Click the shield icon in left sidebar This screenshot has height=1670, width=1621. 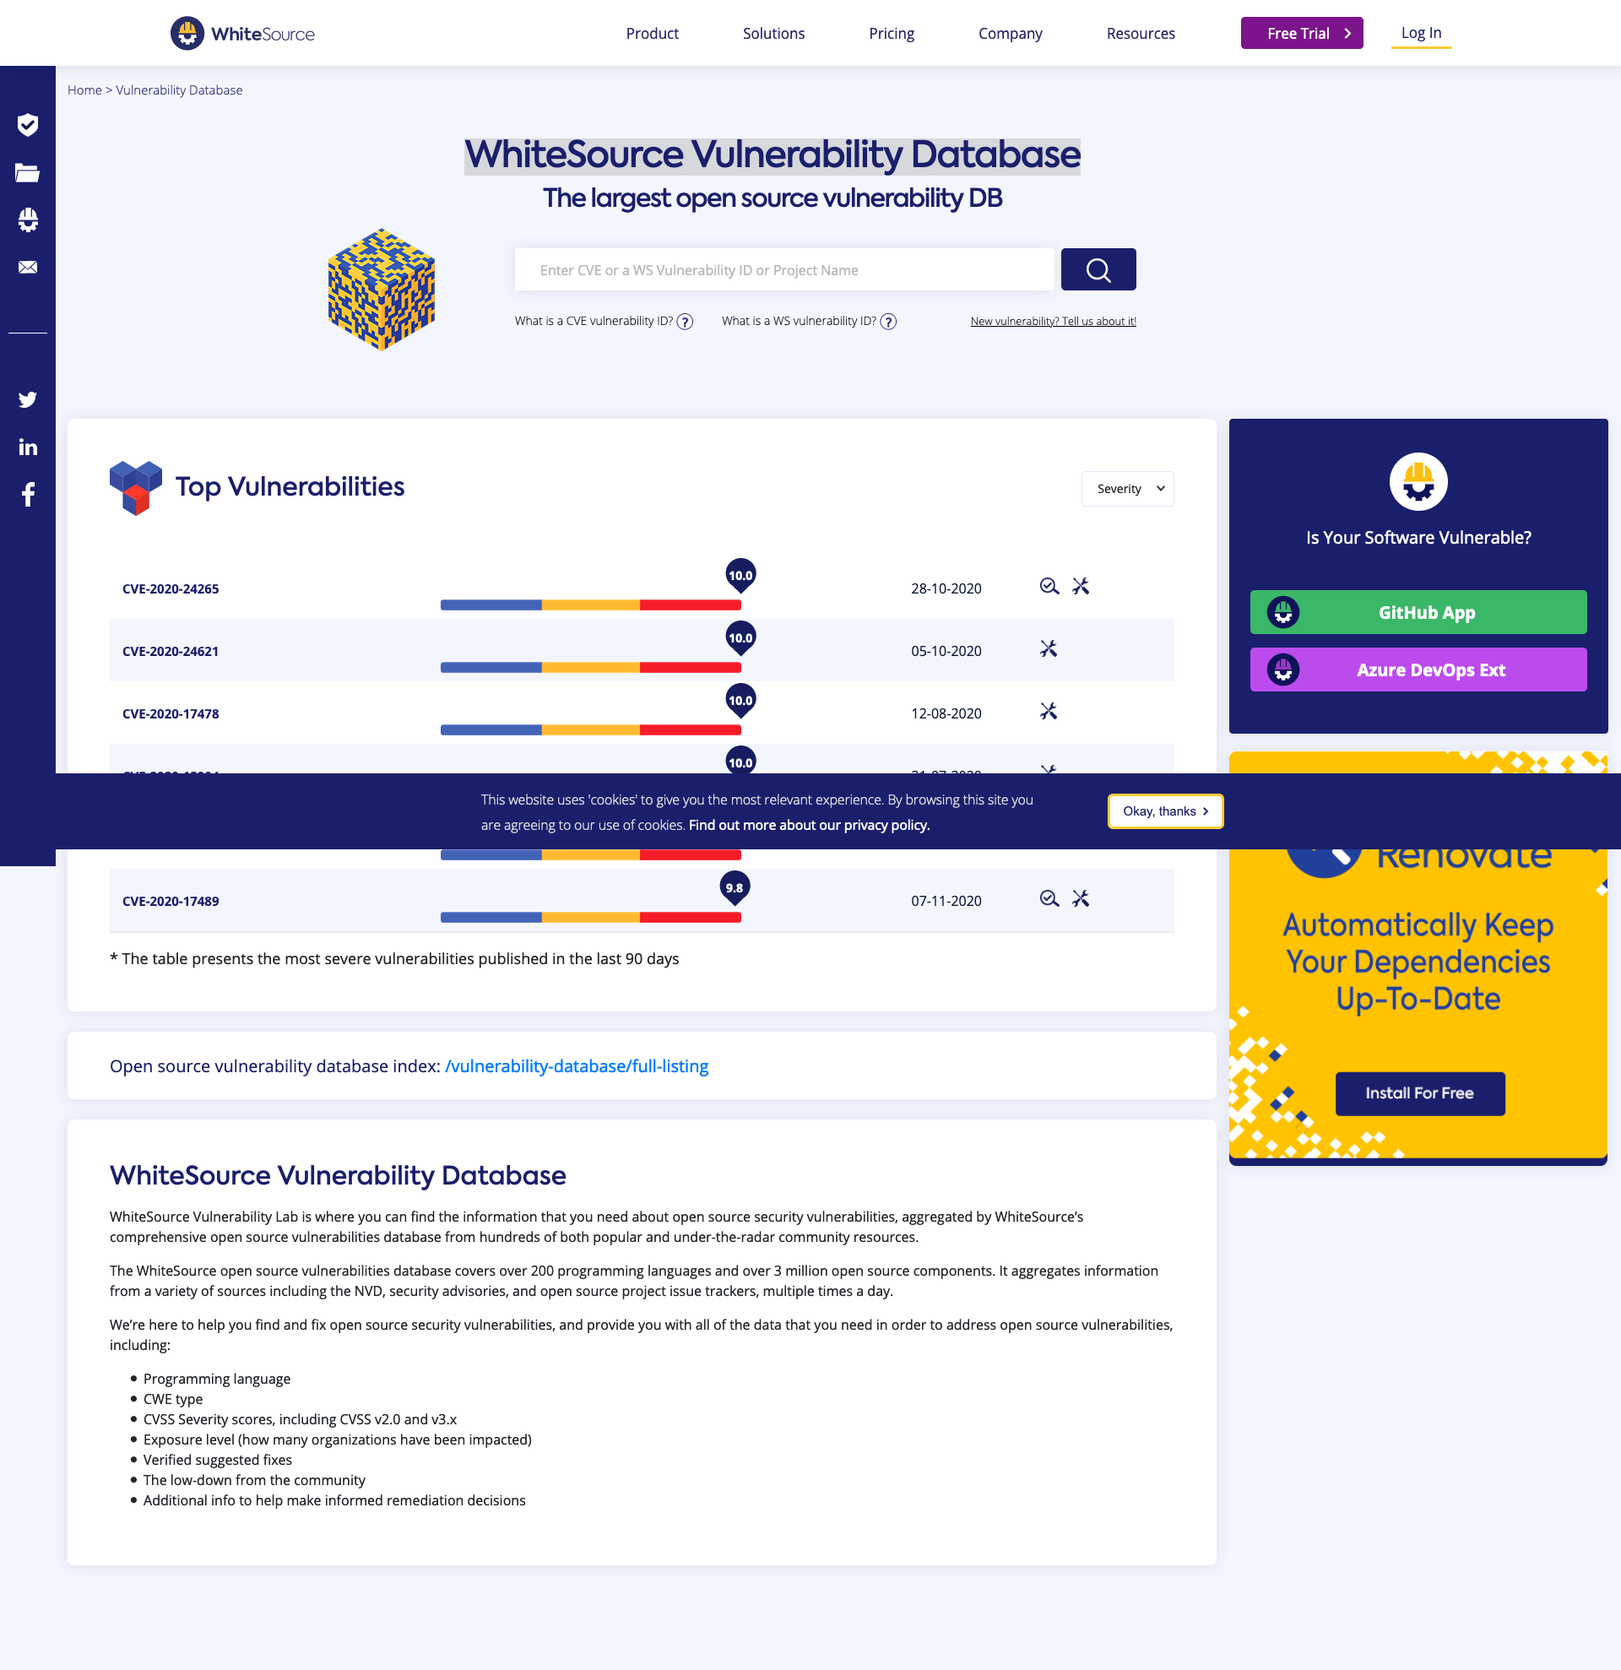(x=27, y=125)
